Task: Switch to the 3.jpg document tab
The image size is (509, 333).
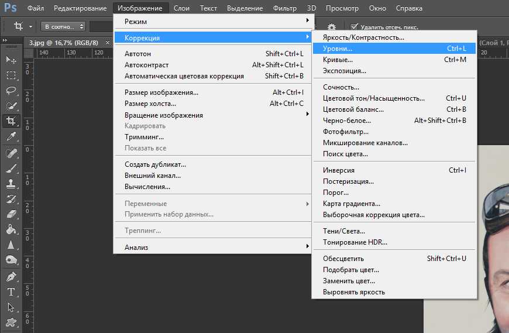Action: pyautogui.click(x=63, y=42)
